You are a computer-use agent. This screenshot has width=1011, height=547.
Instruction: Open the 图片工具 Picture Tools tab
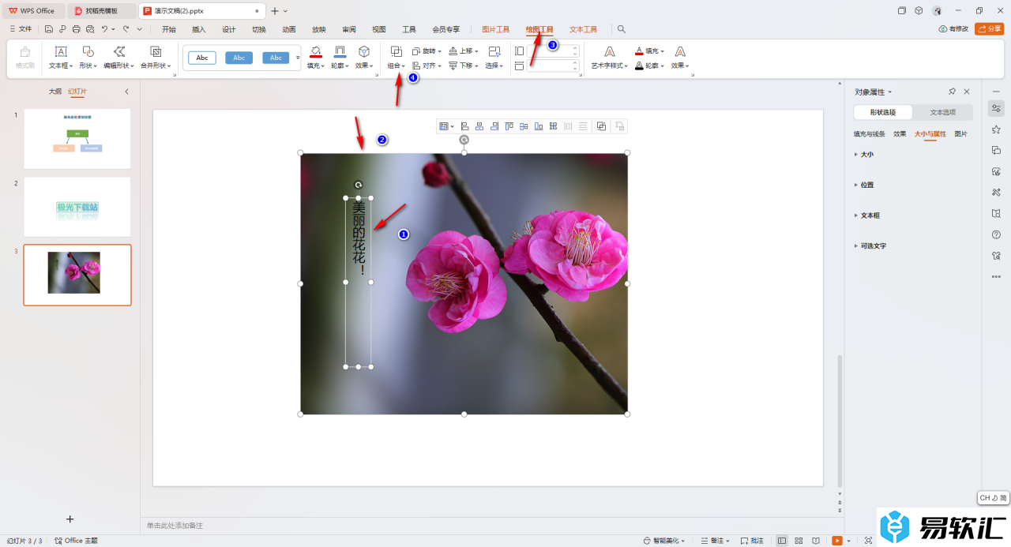[496, 29]
